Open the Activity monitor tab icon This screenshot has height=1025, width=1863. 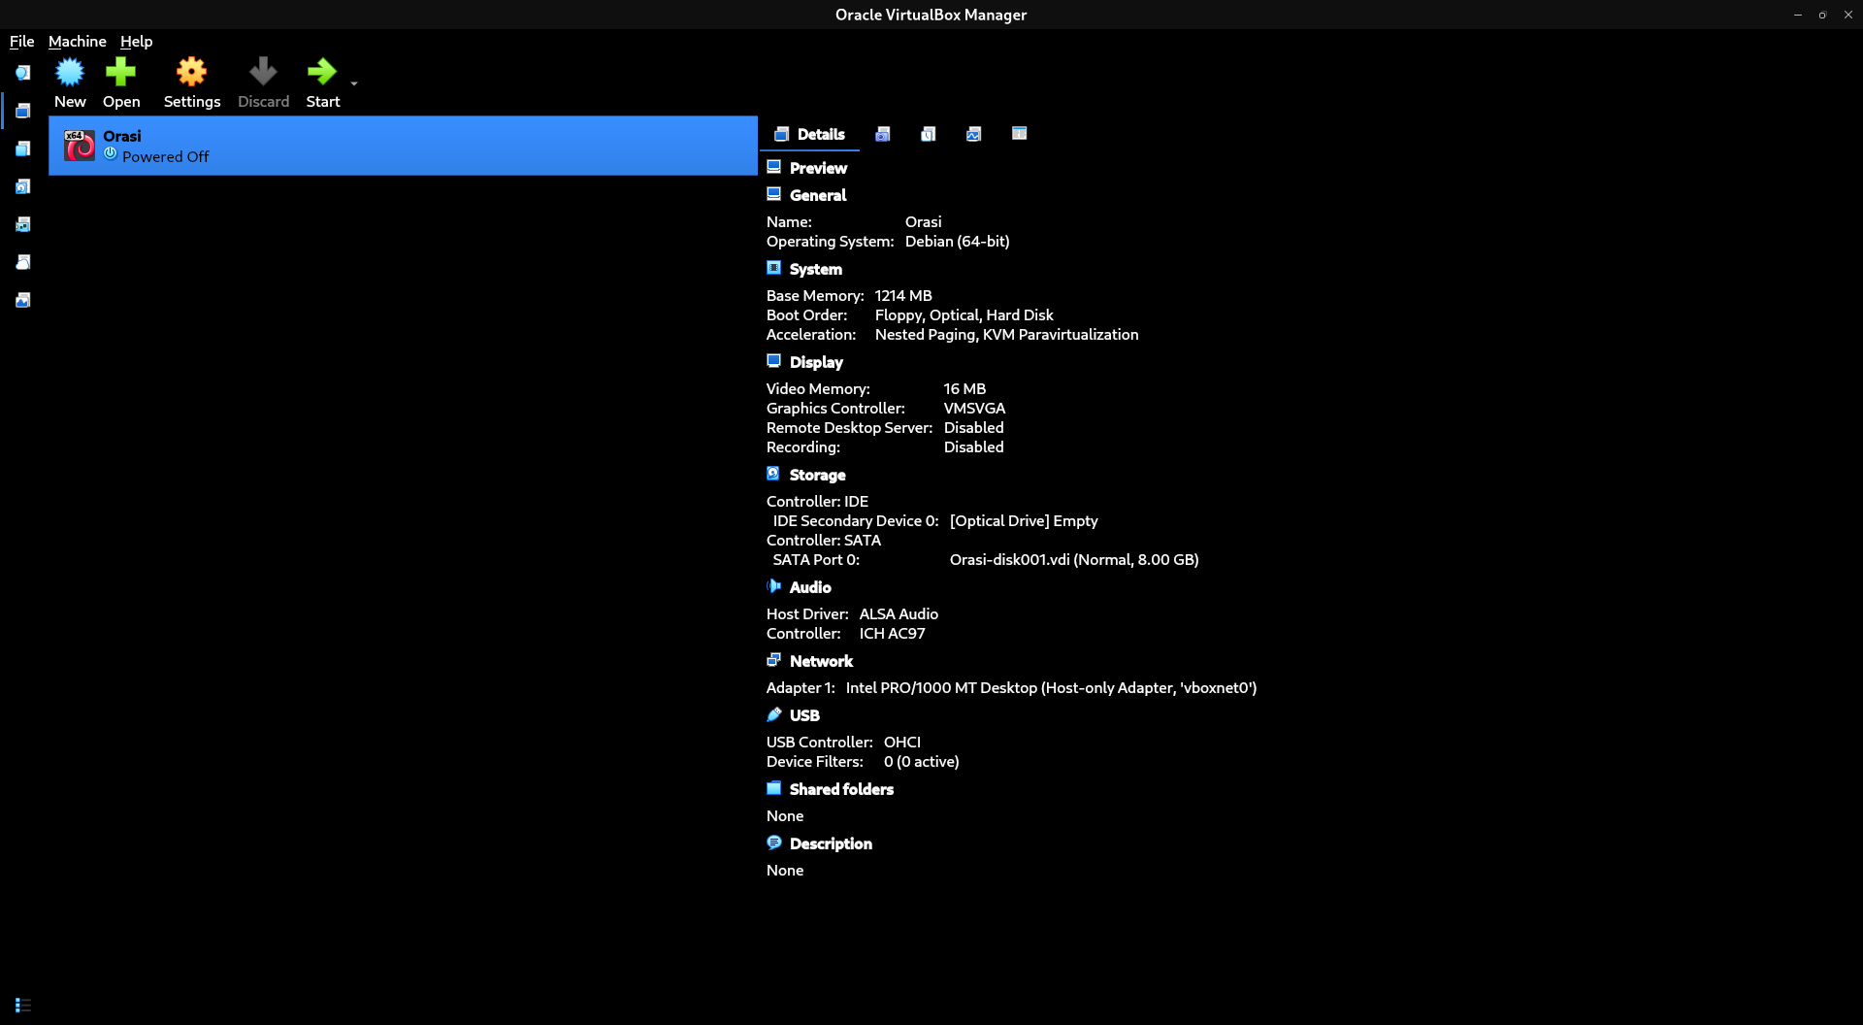[973, 134]
